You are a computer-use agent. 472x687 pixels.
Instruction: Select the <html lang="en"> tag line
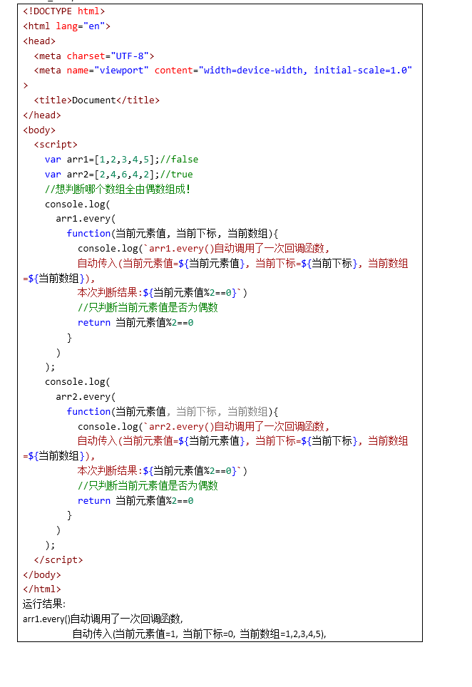(66, 26)
